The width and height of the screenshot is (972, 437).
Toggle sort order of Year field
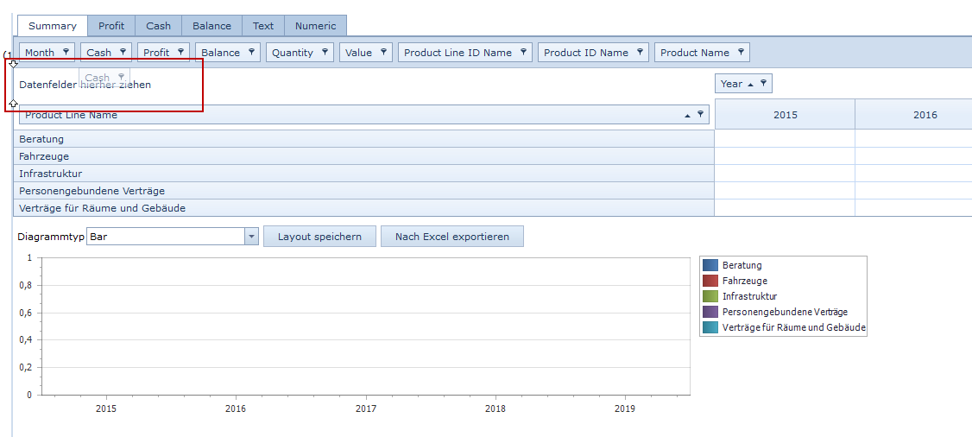click(x=750, y=84)
